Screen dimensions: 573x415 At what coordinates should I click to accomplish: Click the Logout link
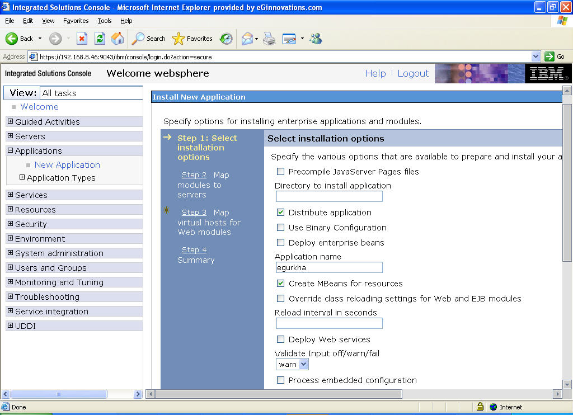pos(413,73)
